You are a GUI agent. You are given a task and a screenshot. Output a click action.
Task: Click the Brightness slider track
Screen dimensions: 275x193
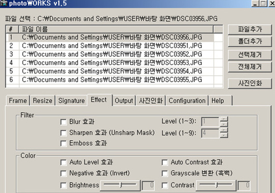click(120, 185)
